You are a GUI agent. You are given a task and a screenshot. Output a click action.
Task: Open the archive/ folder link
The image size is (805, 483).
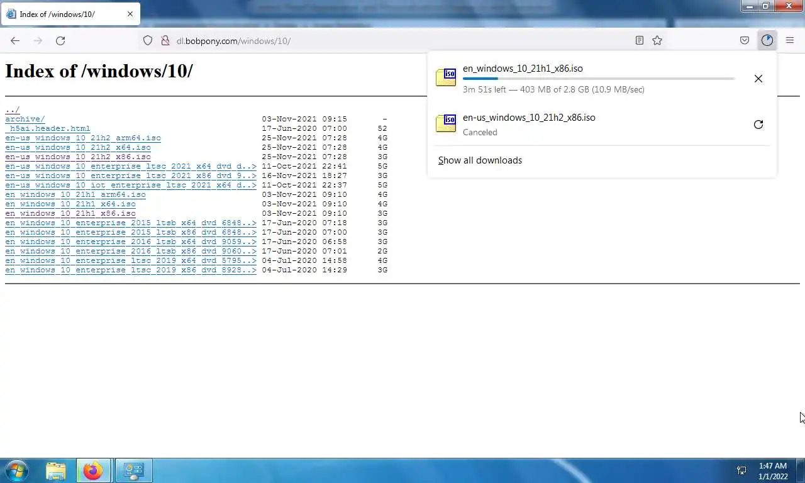(x=25, y=119)
